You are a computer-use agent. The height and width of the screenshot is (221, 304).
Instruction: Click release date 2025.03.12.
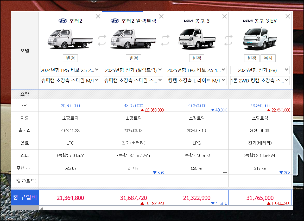133,131
